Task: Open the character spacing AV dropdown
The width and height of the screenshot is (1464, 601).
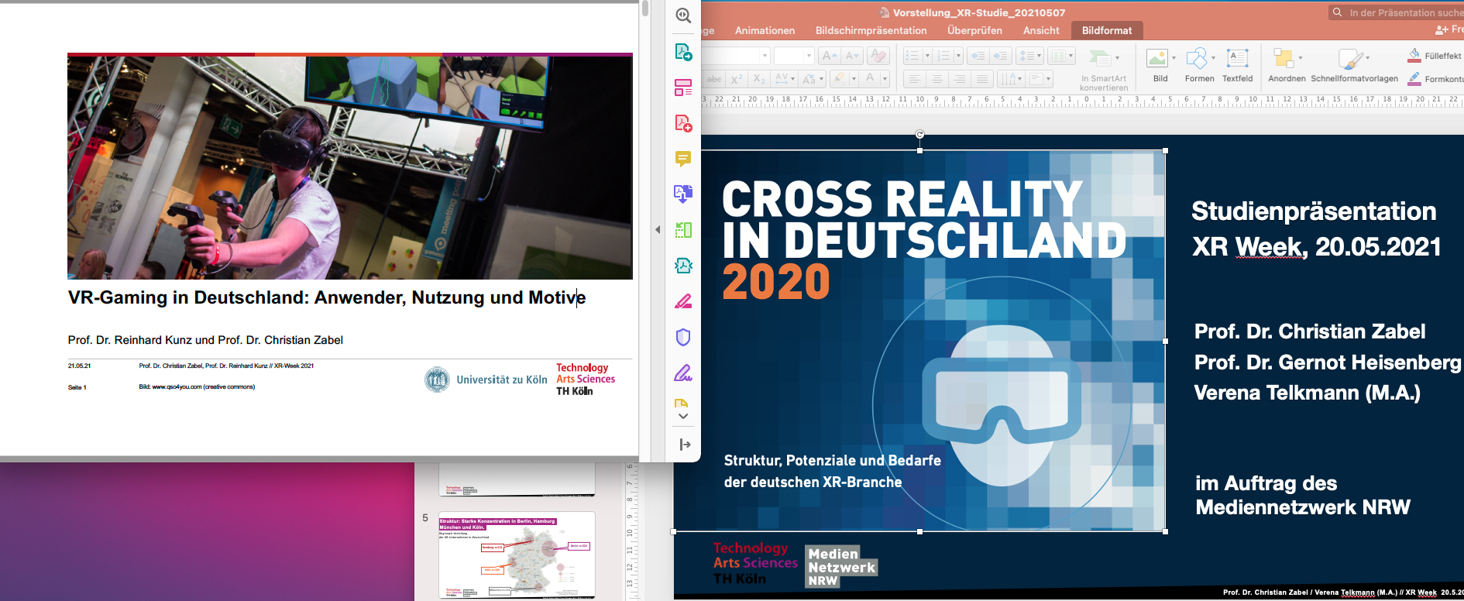Action: (785, 79)
